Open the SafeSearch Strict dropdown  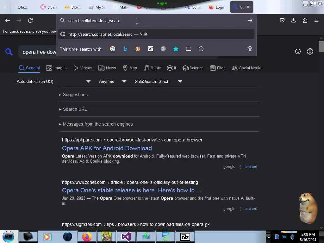coord(158,81)
